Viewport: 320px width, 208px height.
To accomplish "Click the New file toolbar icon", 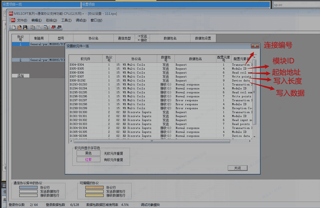I will pos(14,27).
